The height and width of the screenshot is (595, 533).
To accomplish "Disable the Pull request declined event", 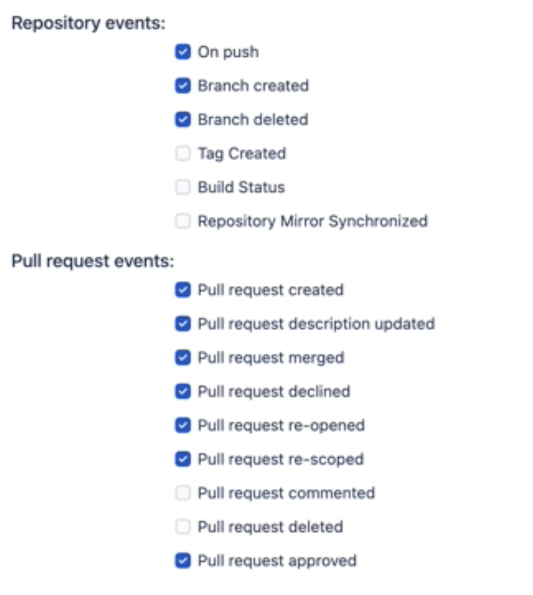I will click(182, 391).
